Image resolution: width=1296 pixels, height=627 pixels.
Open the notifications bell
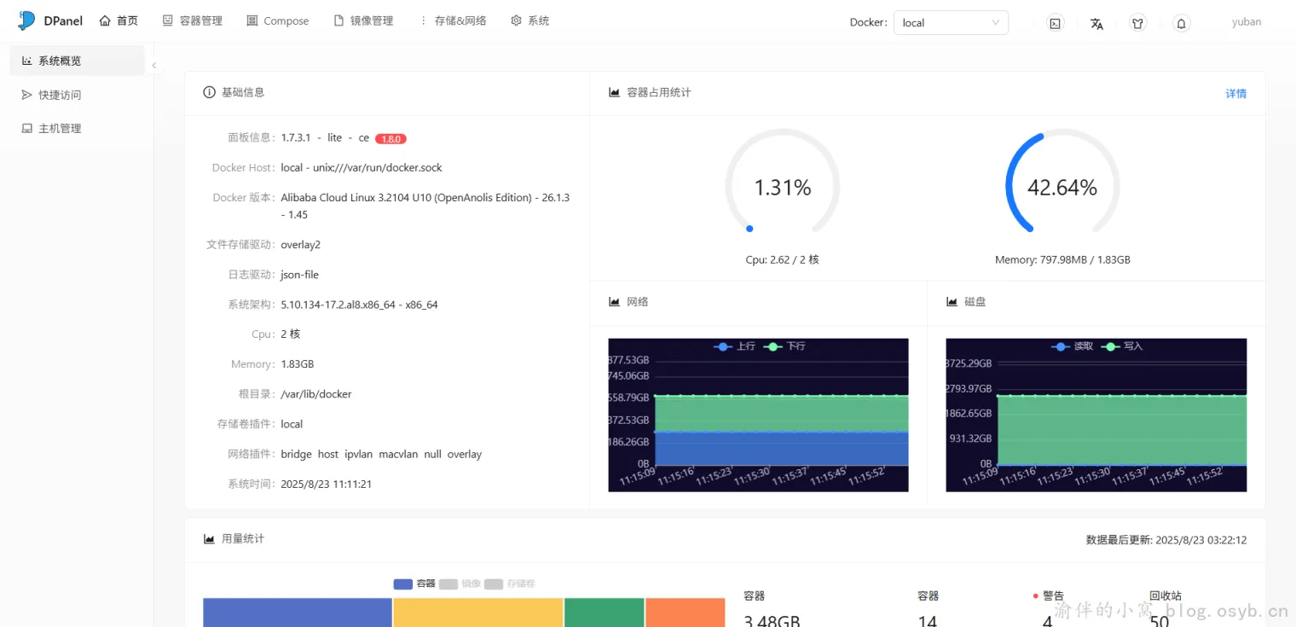(1180, 23)
